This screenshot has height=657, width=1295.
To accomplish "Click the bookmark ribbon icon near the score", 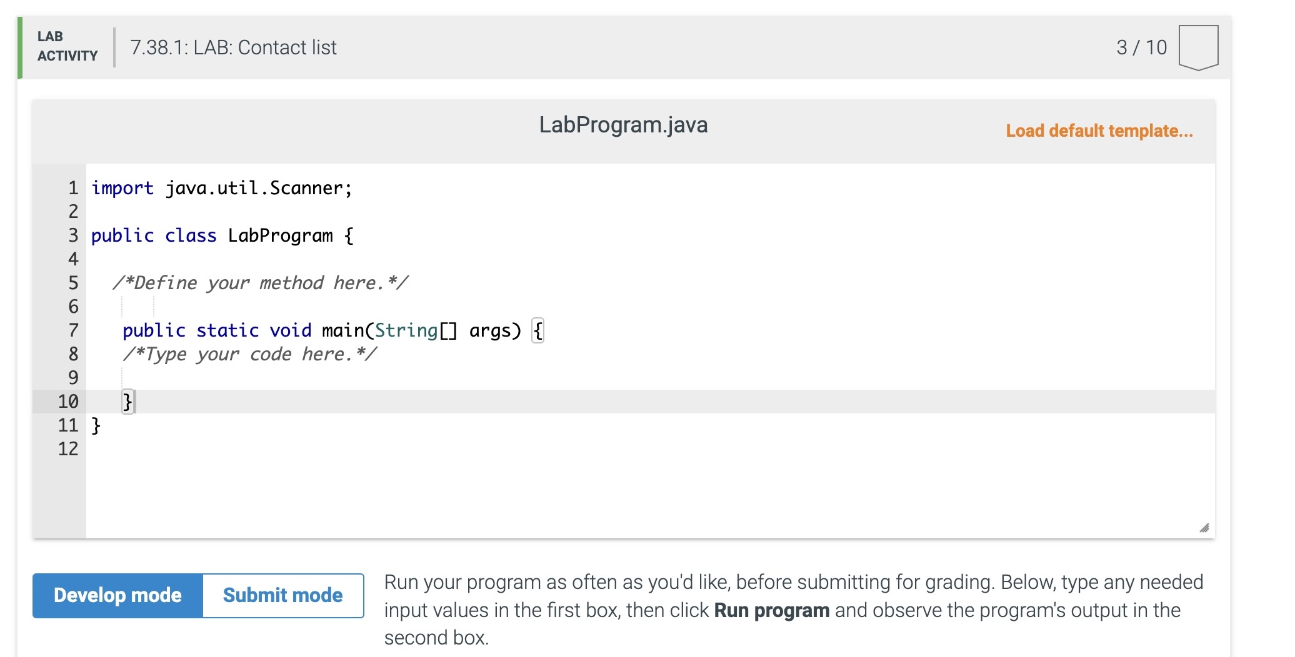I will click(1197, 47).
